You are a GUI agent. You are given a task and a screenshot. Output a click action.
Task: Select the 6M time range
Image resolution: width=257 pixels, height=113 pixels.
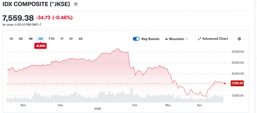pos(40,39)
